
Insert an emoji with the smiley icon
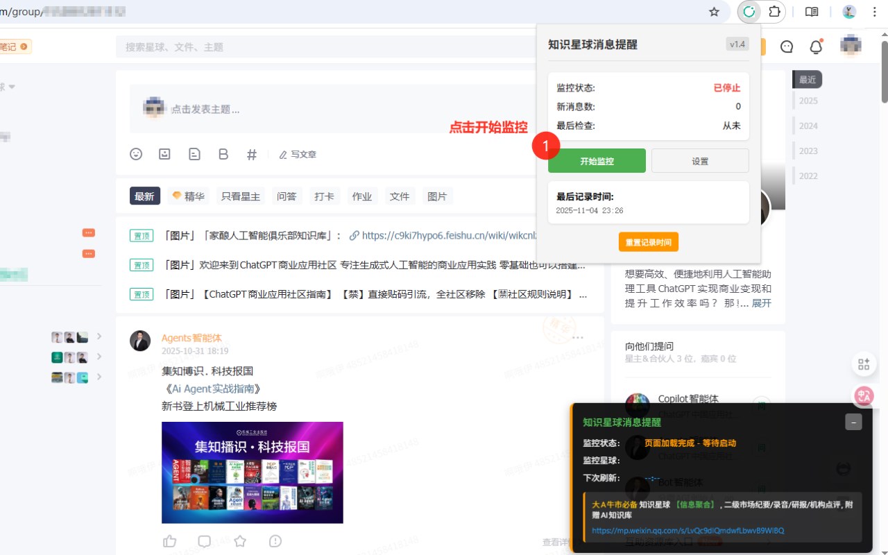(x=136, y=154)
